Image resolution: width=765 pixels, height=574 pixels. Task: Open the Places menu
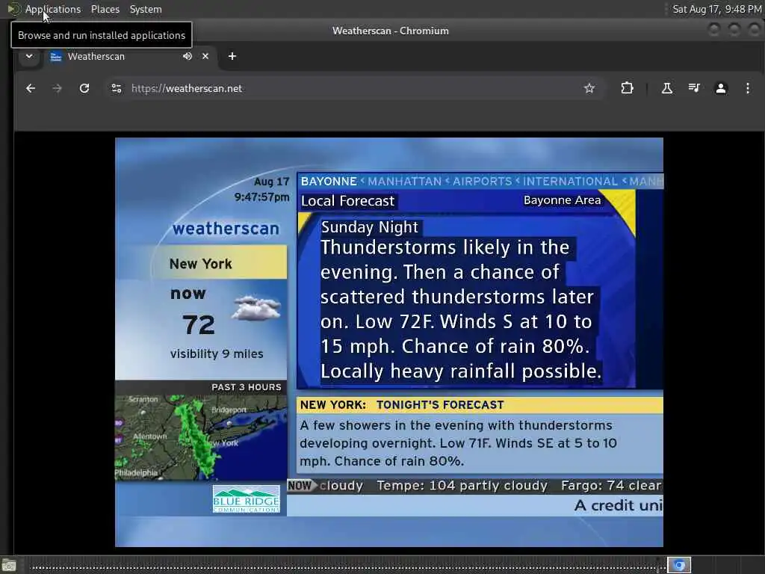pos(105,9)
